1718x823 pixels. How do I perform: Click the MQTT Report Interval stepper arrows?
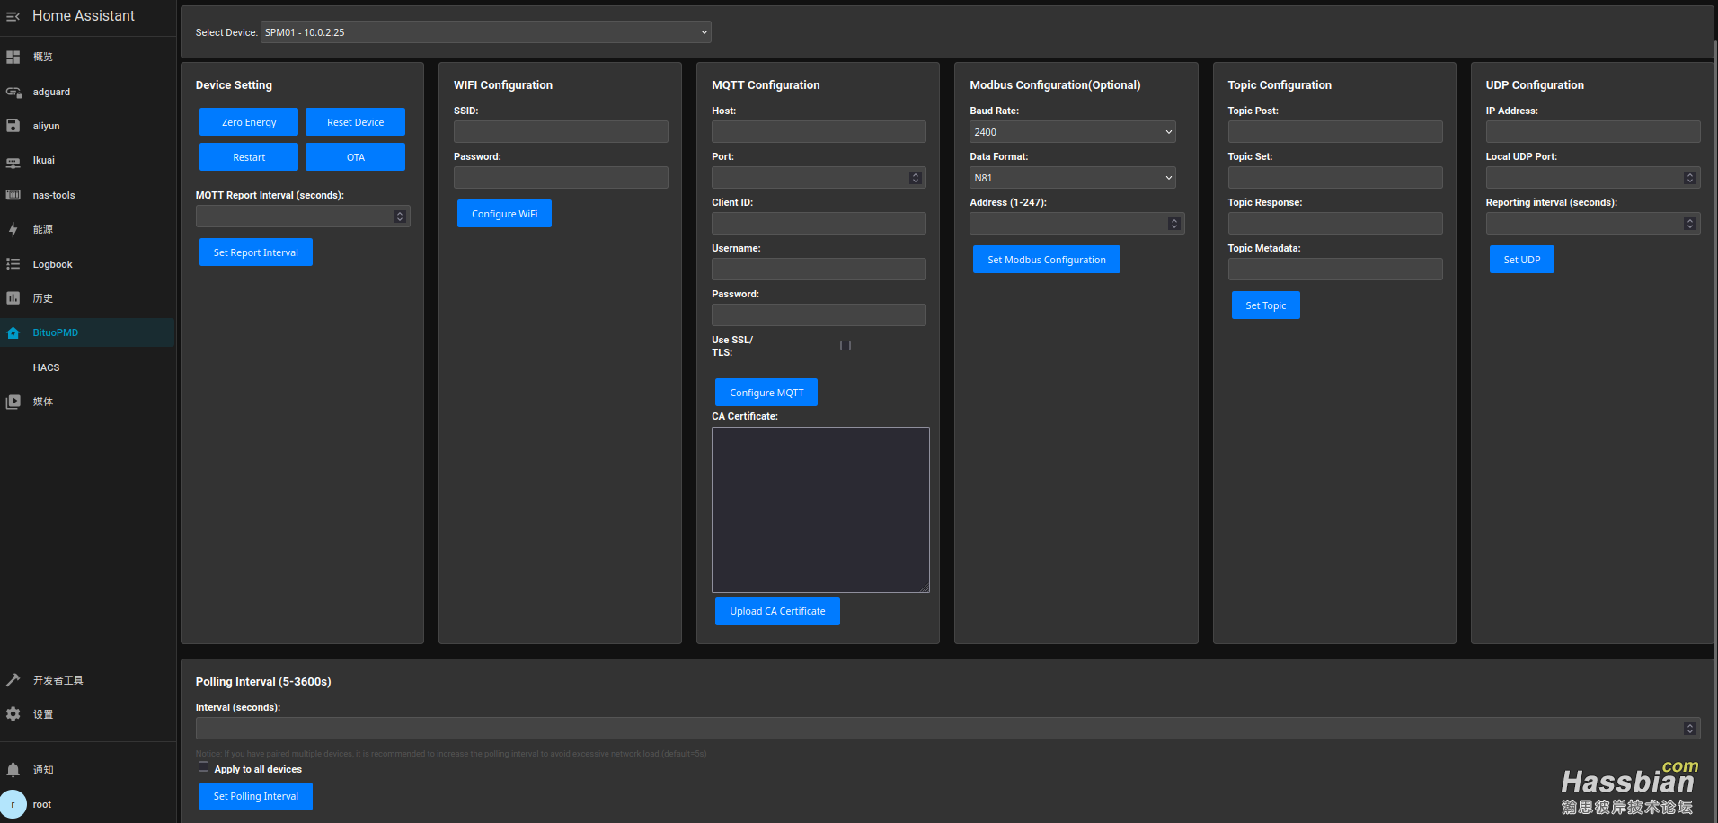(x=400, y=217)
